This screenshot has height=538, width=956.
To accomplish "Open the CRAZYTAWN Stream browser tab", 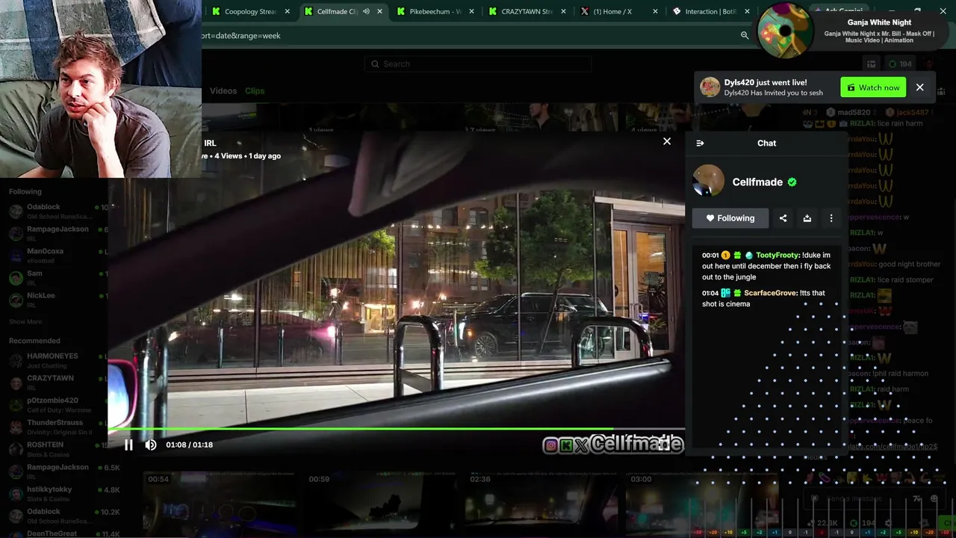I will tap(527, 12).
